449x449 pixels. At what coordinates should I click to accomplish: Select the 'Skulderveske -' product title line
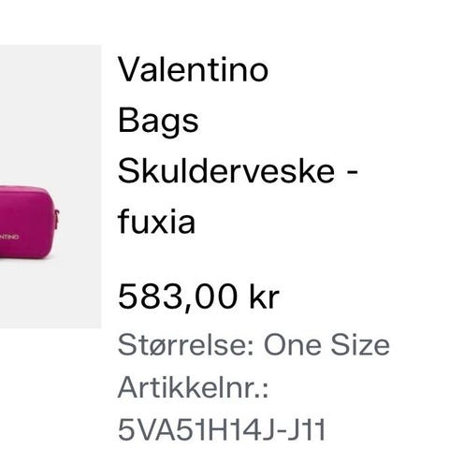point(238,171)
